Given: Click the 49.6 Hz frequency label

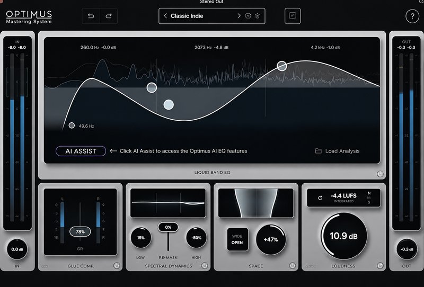Looking at the screenshot, I should (86, 126).
